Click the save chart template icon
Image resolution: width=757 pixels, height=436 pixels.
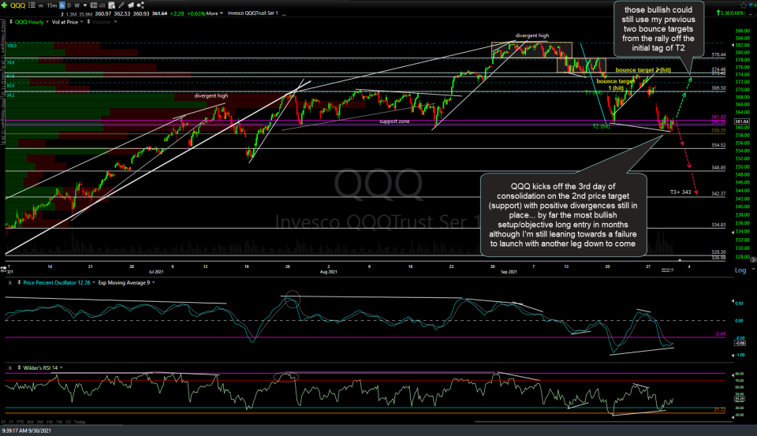pyautogui.click(x=111, y=6)
